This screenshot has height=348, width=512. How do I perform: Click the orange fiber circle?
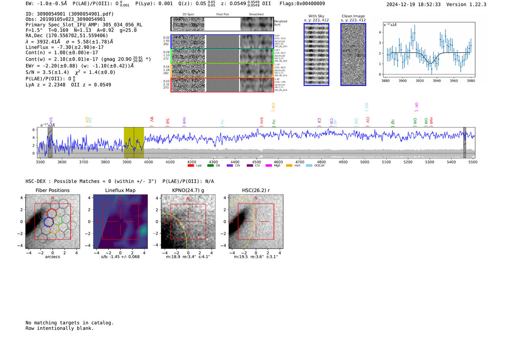pyautogui.click(x=54, y=229)
